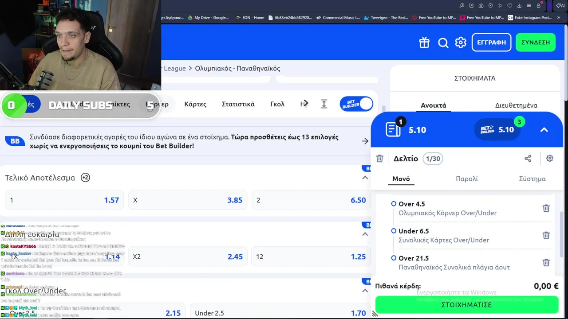Image resolution: width=568 pixels, height=319 pixels.
Task: Select X2 double chance 2.45
Action: 187,257
